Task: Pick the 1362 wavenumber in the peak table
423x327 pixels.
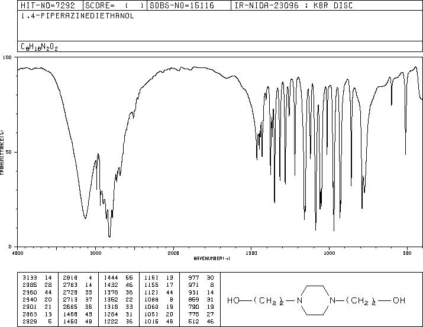Action: point(111,299)
